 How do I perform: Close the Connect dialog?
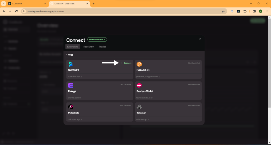pos(200,39)
